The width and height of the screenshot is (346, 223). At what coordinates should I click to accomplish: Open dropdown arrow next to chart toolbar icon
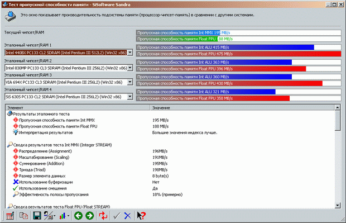point(69,216)
